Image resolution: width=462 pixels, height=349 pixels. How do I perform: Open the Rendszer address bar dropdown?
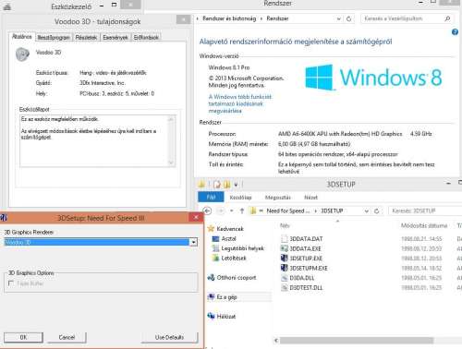click(339, 18)
